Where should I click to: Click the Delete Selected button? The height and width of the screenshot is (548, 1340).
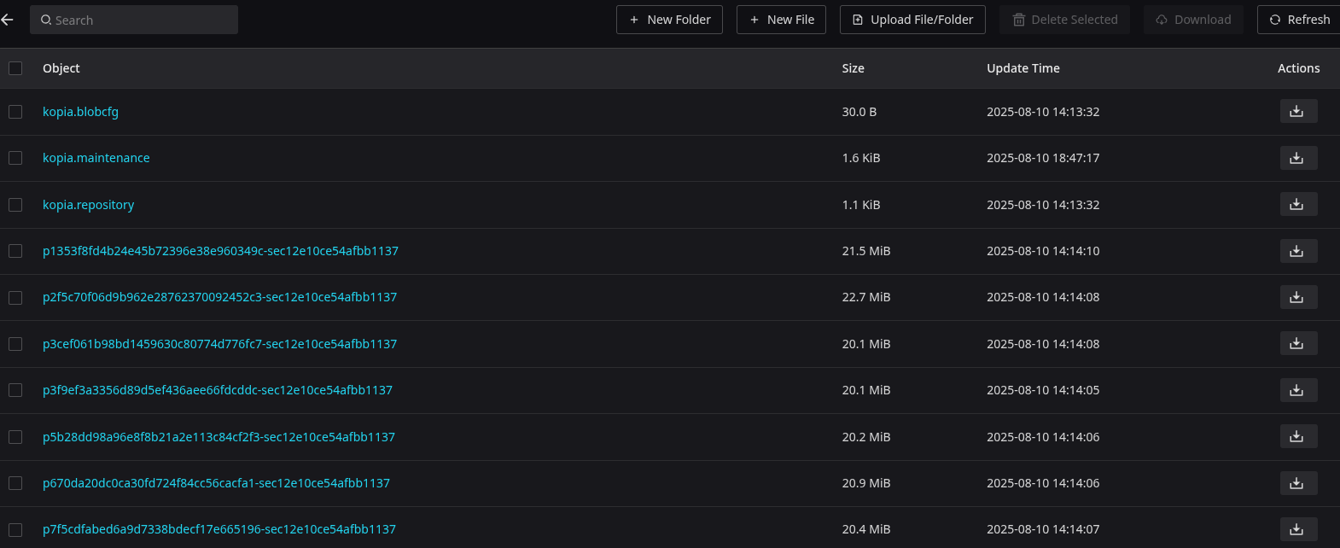coord(1065,20)
